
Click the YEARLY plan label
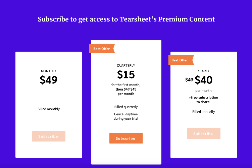(203, 71)
